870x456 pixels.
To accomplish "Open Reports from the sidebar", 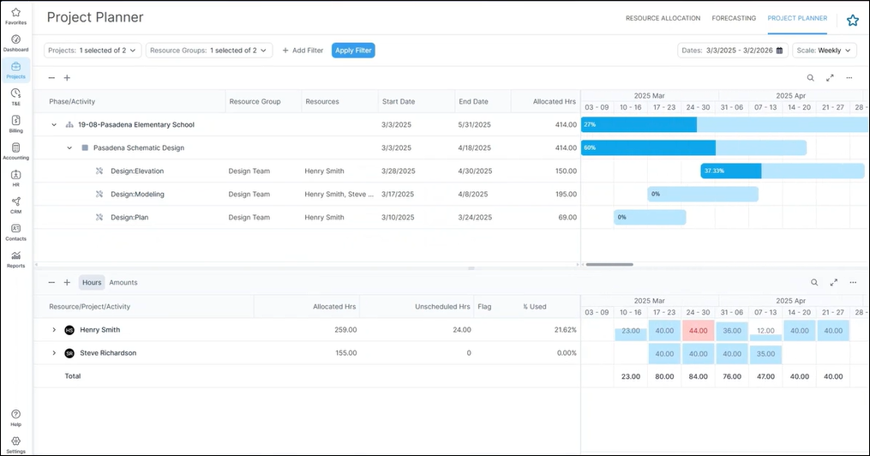I will (15, 258).
